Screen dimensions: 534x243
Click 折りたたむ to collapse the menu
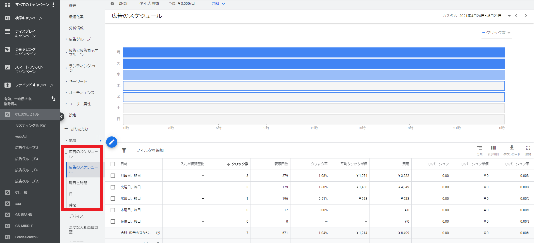[79, 129]
